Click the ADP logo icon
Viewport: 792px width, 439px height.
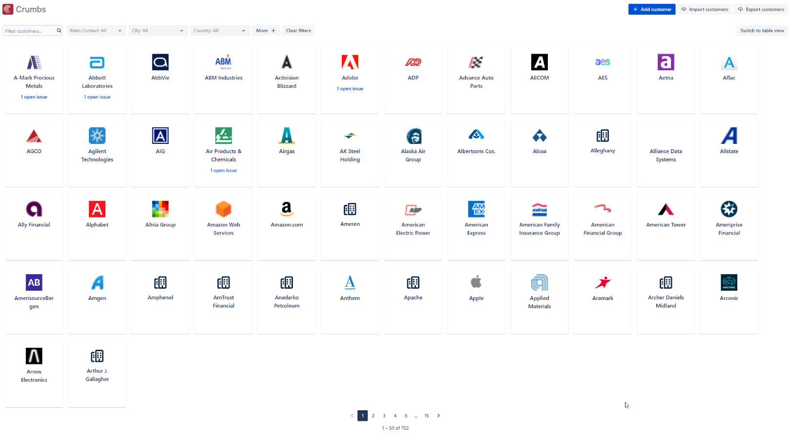413,62
